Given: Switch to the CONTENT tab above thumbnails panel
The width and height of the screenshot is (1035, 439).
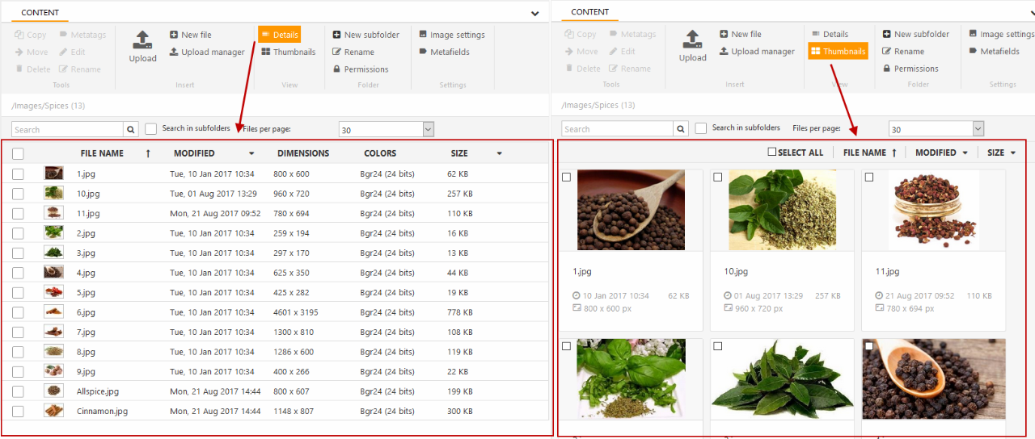Looking at the screenshot, I should (x=589, y=12).
